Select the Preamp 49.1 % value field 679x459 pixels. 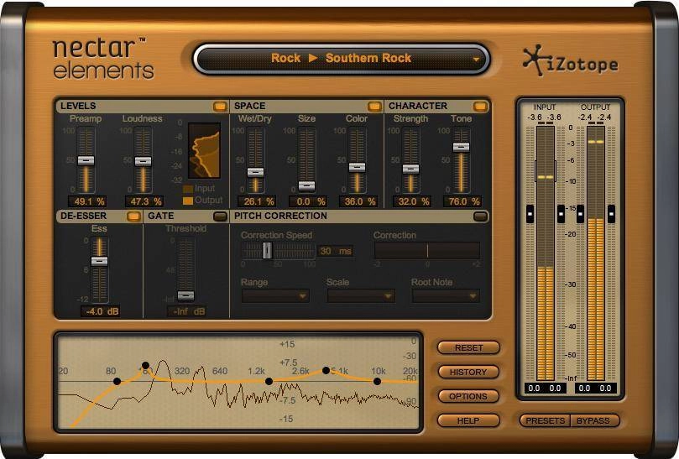point(87,201)
